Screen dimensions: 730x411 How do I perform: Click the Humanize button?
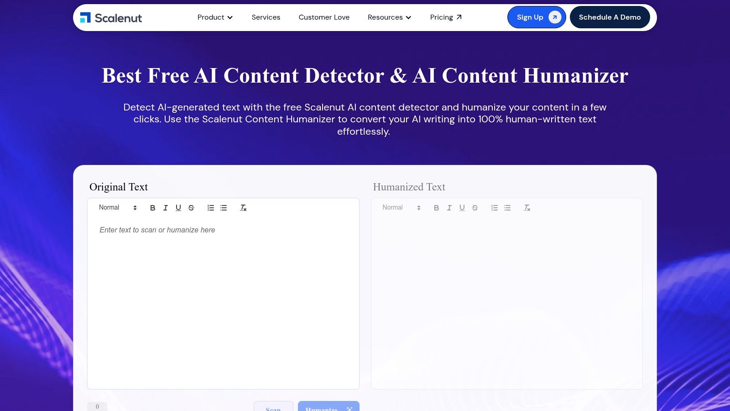tap(328, 409)
